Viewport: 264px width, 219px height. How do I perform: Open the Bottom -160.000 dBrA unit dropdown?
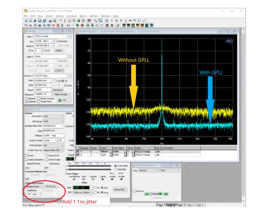52,46
